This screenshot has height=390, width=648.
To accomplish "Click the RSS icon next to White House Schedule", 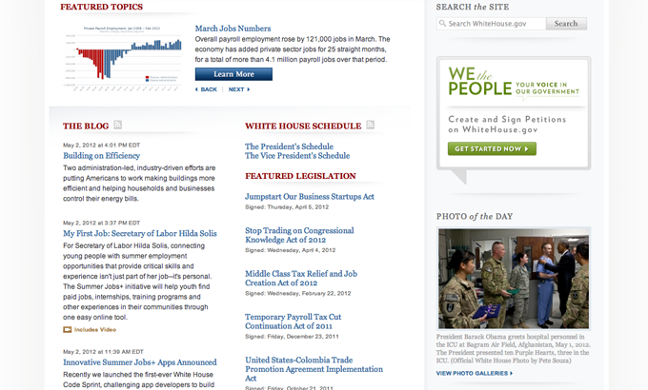I will [x=371, y=125].
